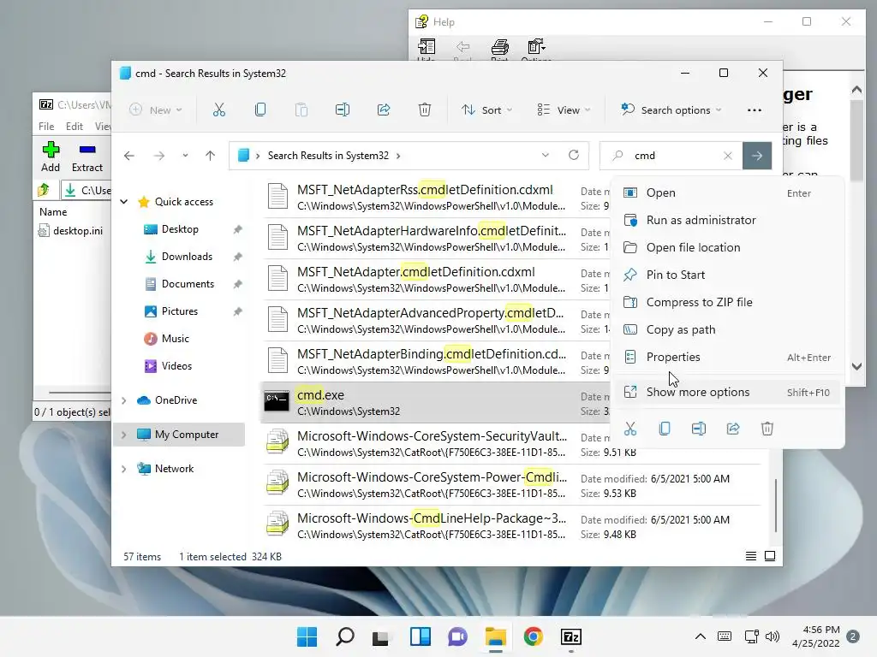Open Google Chrome from taskbar

[533, 636]
